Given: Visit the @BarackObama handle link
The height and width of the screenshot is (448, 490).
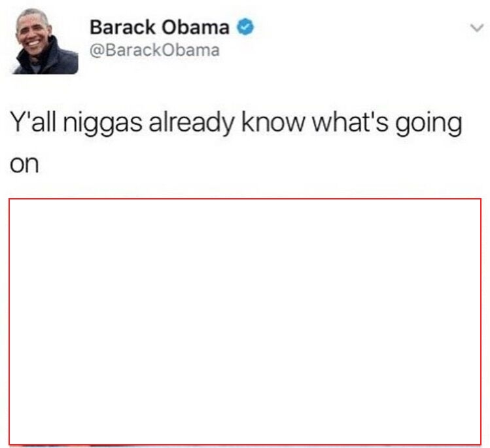Looking at the screenshot, I should [x=154, y=50].
